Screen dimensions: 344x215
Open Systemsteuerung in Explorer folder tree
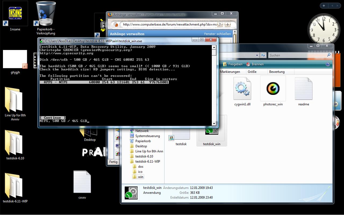(147, 136)
